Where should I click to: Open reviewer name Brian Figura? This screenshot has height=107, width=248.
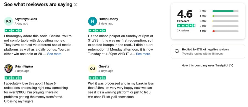tap(24, 66)
